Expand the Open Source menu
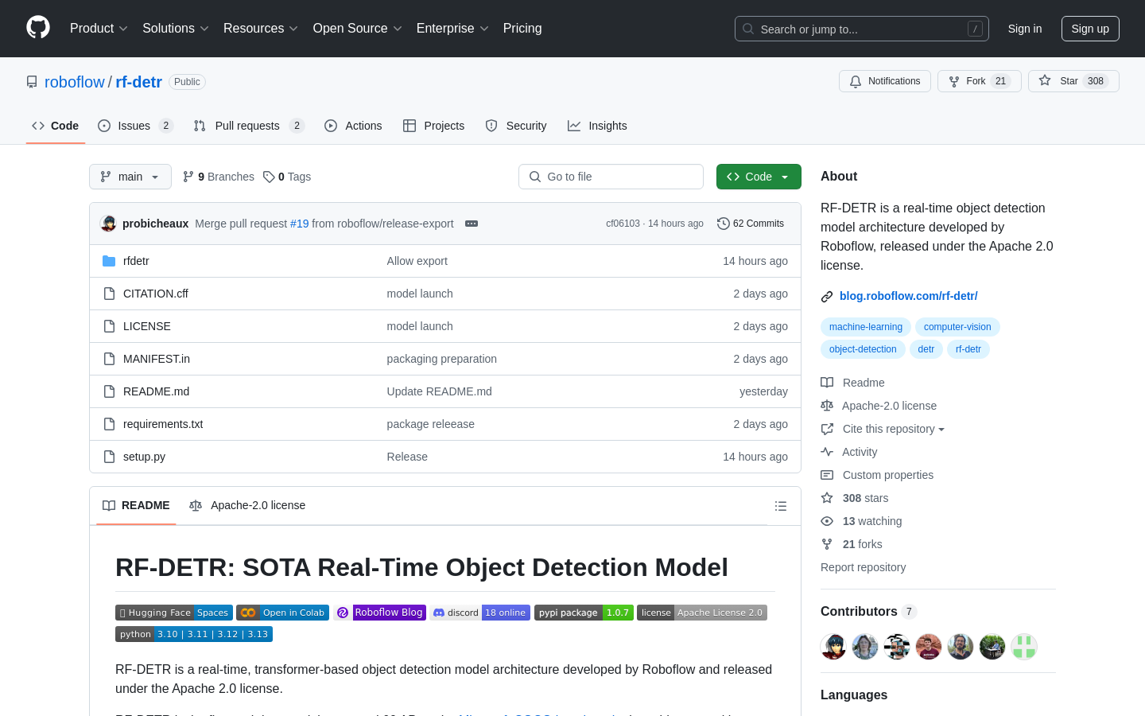This screenshot has width=1145, height=716. 358,29
